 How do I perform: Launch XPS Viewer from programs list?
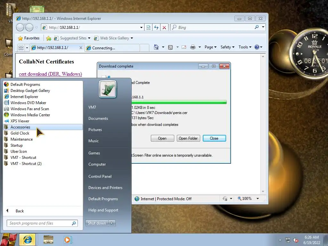[43, 121]
